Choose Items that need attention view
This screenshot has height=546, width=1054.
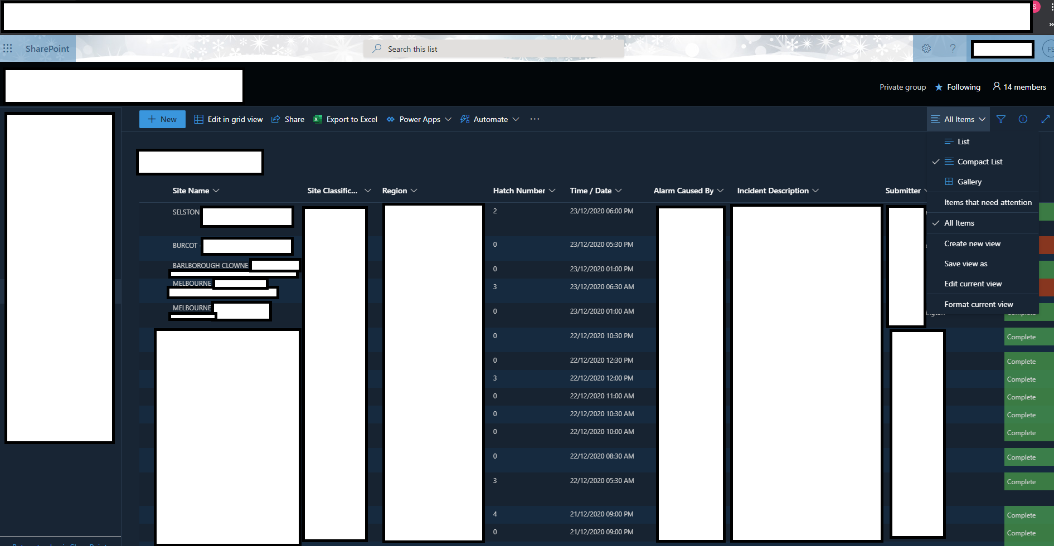point(983,202)
